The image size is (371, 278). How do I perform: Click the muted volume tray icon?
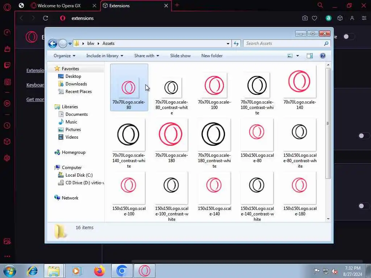[334, 271]
